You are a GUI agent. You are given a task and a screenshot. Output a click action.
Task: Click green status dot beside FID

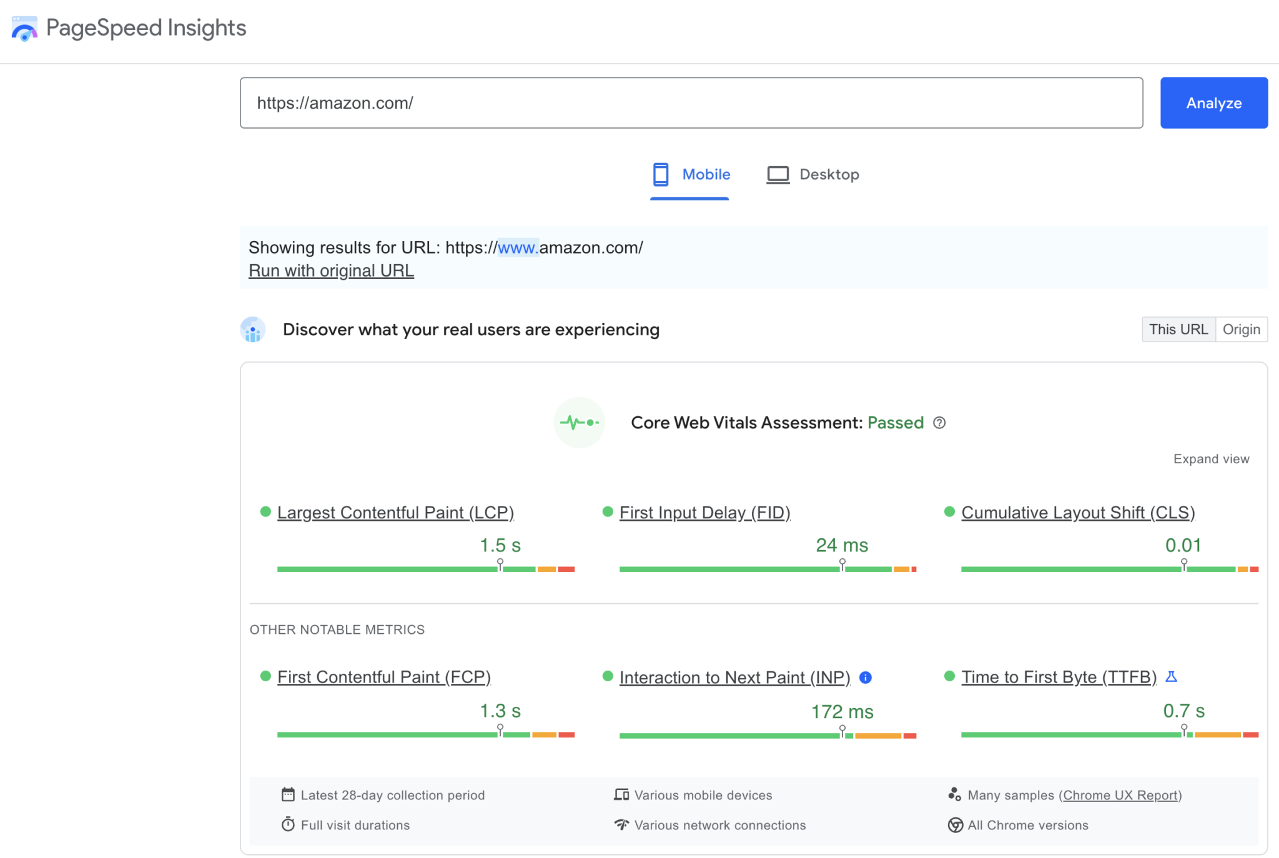point(608,512)
